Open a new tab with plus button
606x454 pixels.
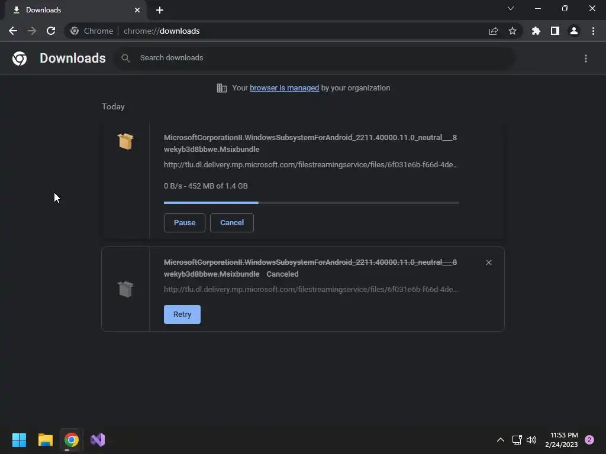coord(160,10)
